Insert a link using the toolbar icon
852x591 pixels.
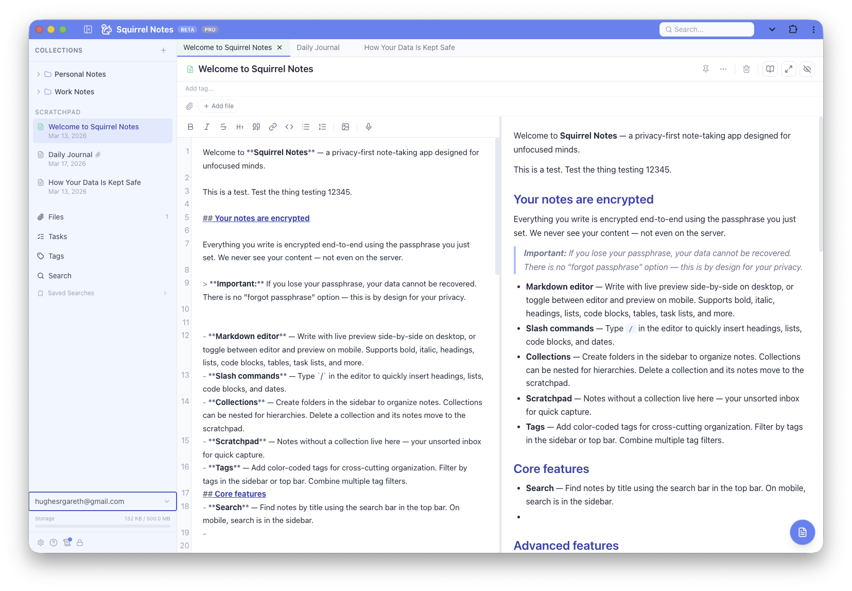[272, 127]
